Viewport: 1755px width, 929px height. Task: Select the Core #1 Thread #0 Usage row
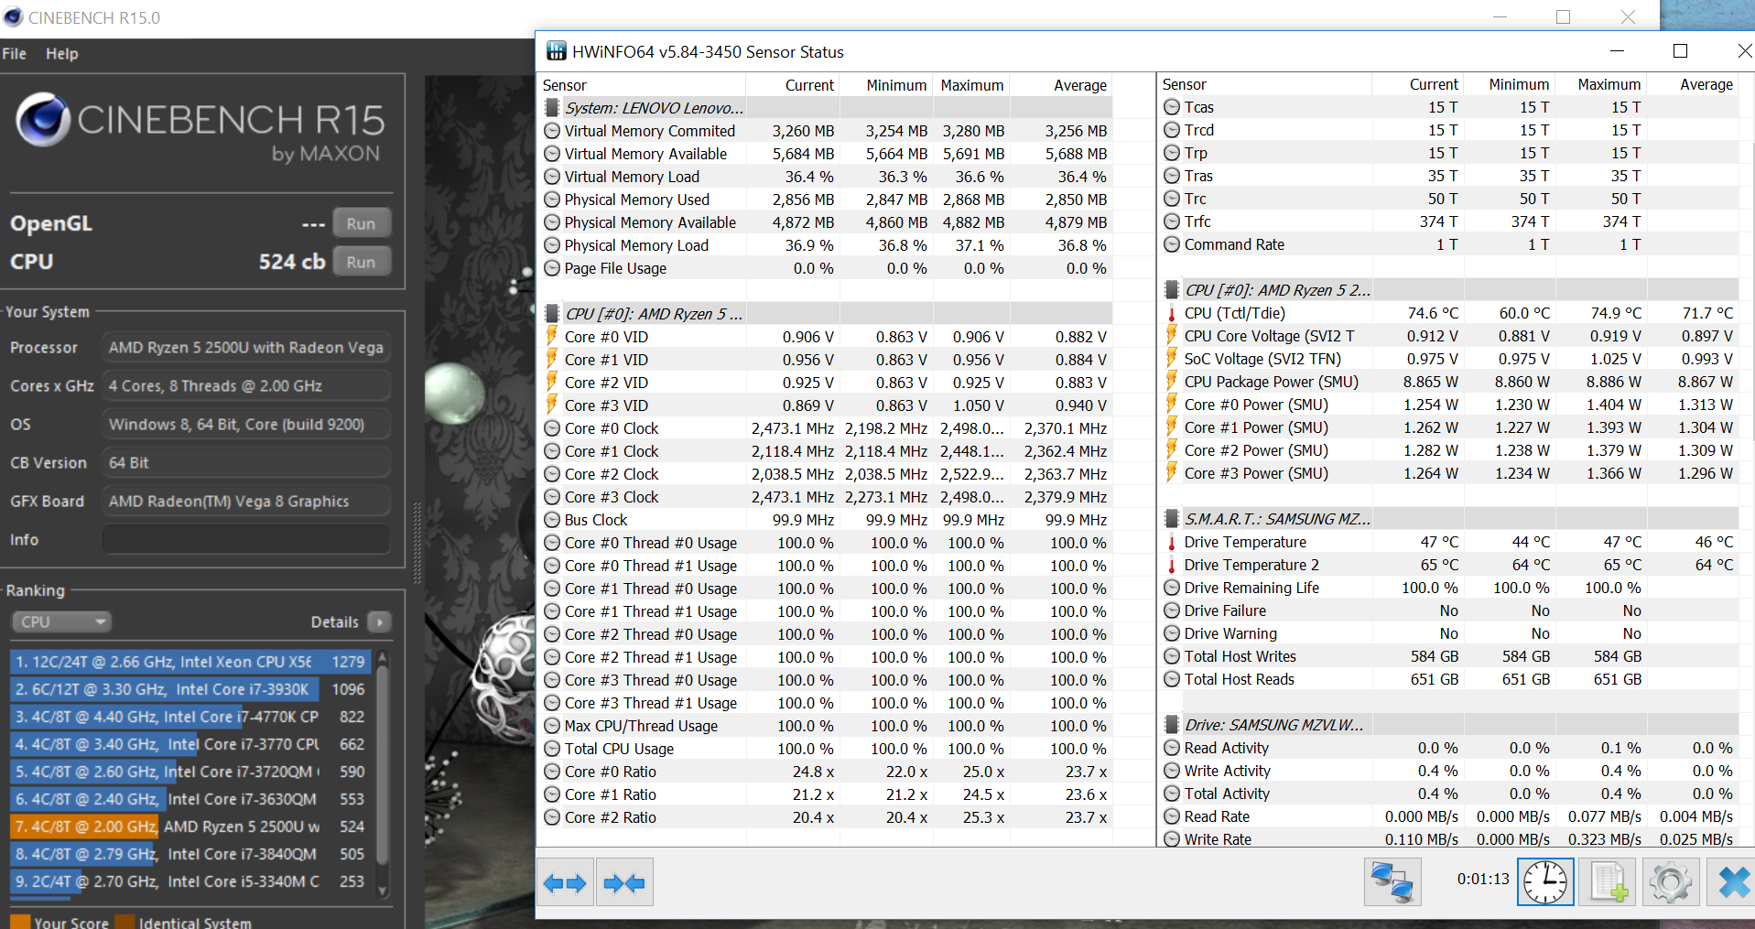pyautogui.click(x=826, y=589)
